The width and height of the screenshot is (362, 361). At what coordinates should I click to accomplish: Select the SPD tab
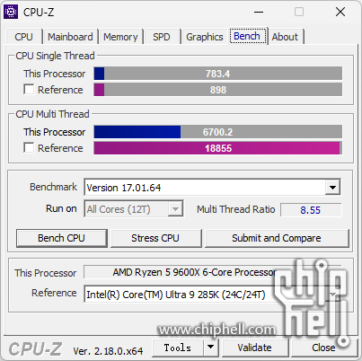pyautogui.click(x=162, y=37)
